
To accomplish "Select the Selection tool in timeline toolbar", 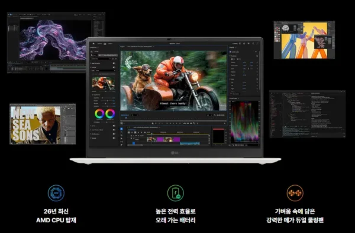I will [121, 129].
